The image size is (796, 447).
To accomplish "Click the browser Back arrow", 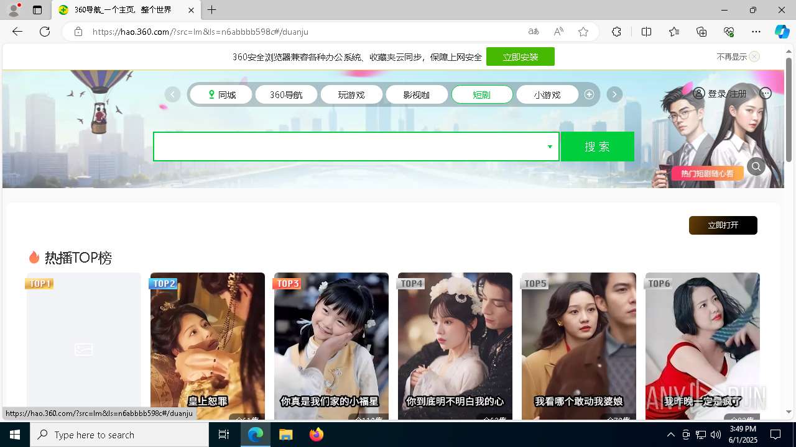I will 17,32.
